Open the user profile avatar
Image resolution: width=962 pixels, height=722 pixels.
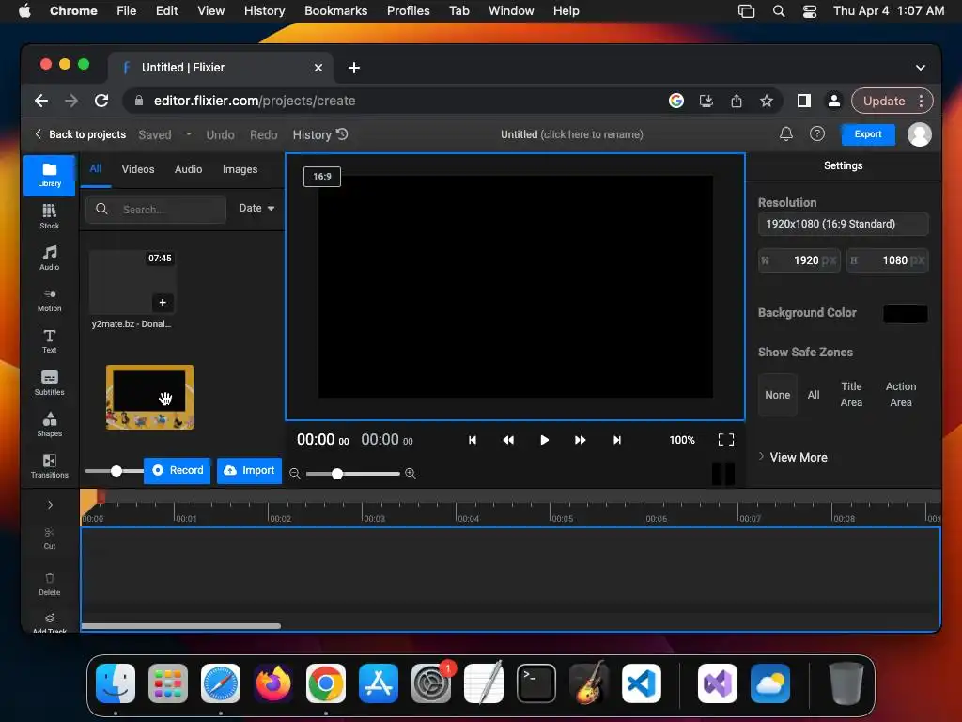[x=919, y=133]
